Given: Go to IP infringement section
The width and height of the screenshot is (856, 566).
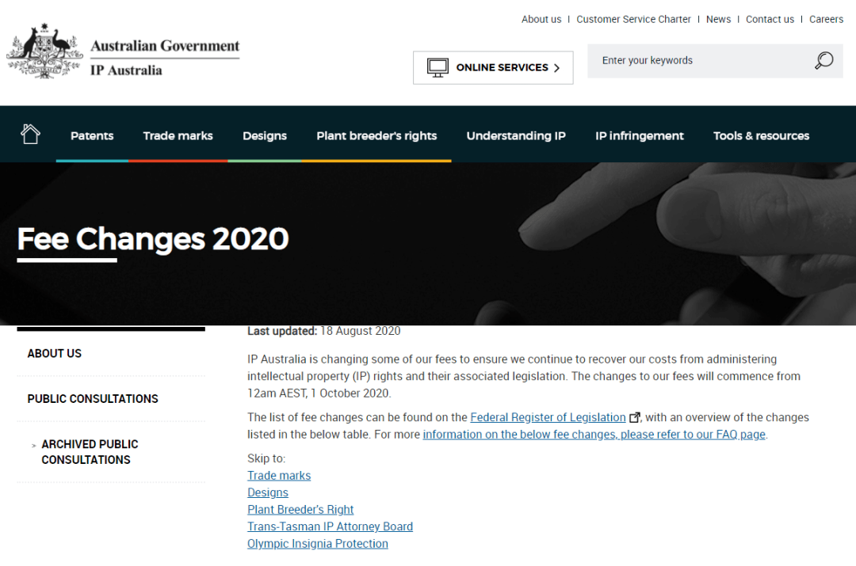Looking at the screenshot, I should (x=640, y=136).
